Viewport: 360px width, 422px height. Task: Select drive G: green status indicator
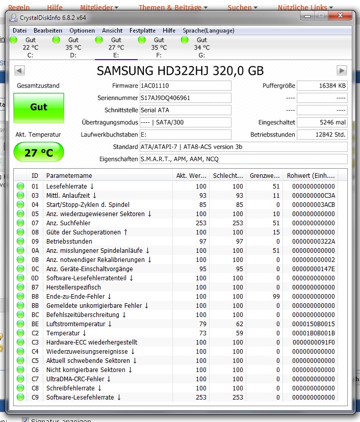pos(185,40)
